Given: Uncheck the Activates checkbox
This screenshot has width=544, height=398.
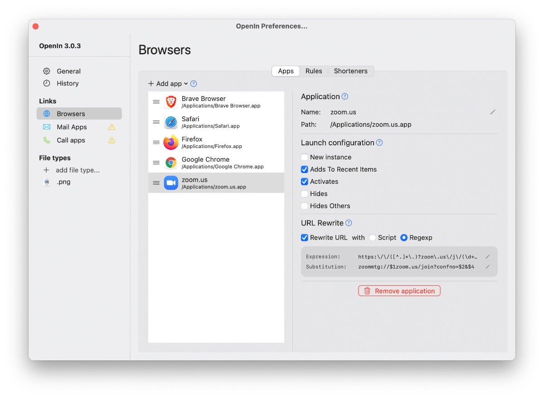Looking at the screenshot, I should tap(305, 182).
